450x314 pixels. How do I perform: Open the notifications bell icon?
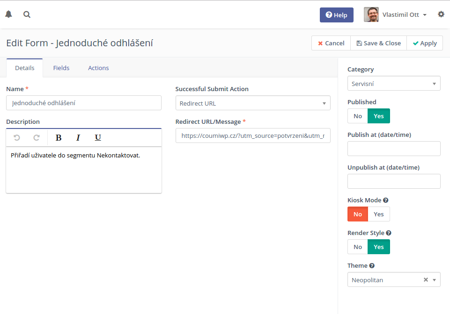point(8,14)
